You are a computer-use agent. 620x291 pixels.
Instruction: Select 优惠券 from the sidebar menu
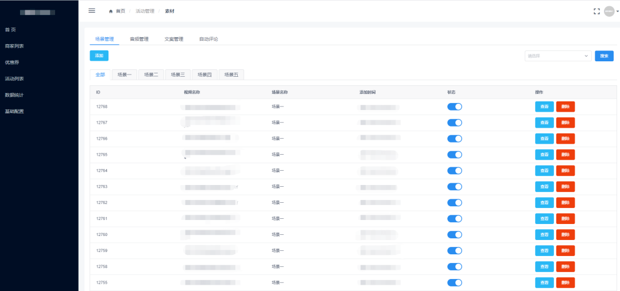pyautogui.click(x=12, y=62)
